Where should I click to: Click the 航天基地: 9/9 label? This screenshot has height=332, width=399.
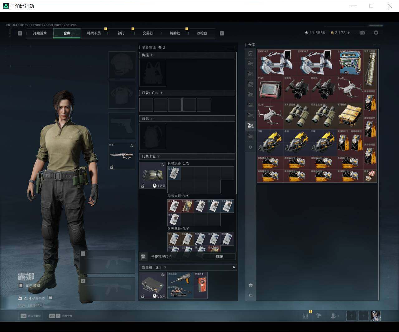(x=178, y=229)
